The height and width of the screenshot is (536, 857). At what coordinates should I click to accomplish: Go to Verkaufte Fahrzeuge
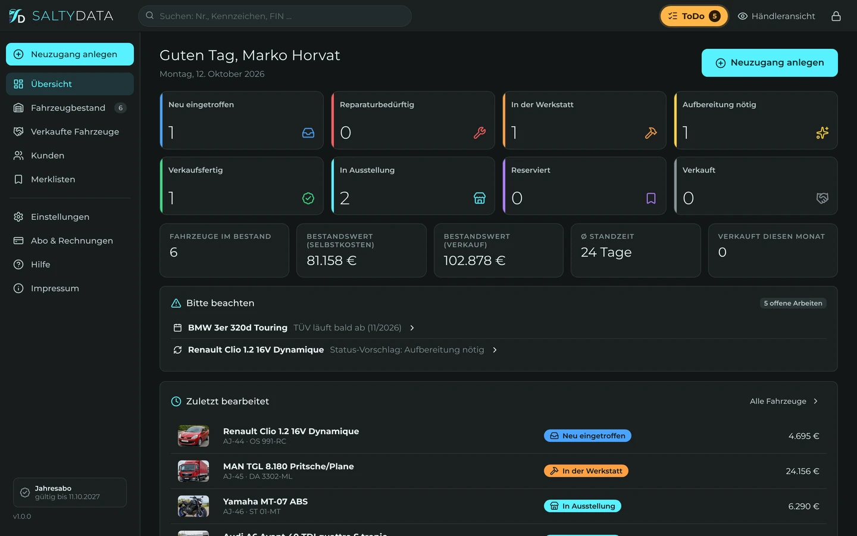[70, 132]
